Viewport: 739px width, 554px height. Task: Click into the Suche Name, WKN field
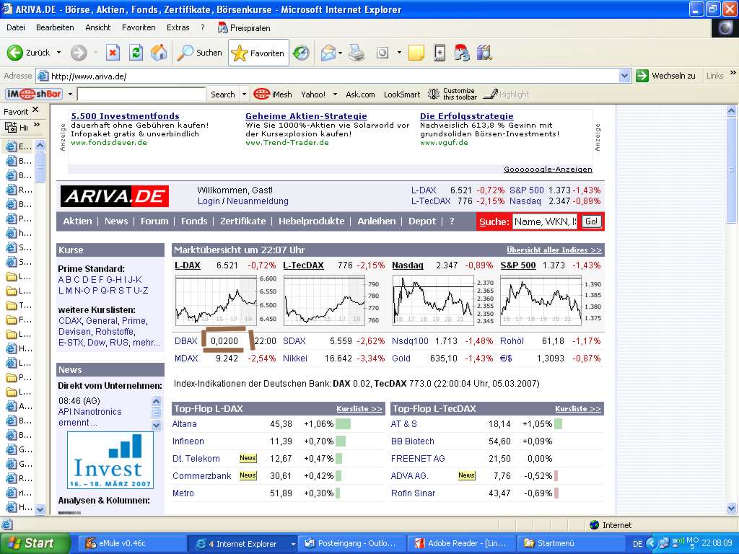pyautogui.click(x=545, y=221)
